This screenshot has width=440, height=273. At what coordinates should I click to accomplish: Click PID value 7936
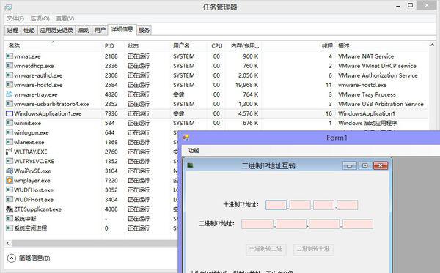pyautogui.click(x=111, y=113)
